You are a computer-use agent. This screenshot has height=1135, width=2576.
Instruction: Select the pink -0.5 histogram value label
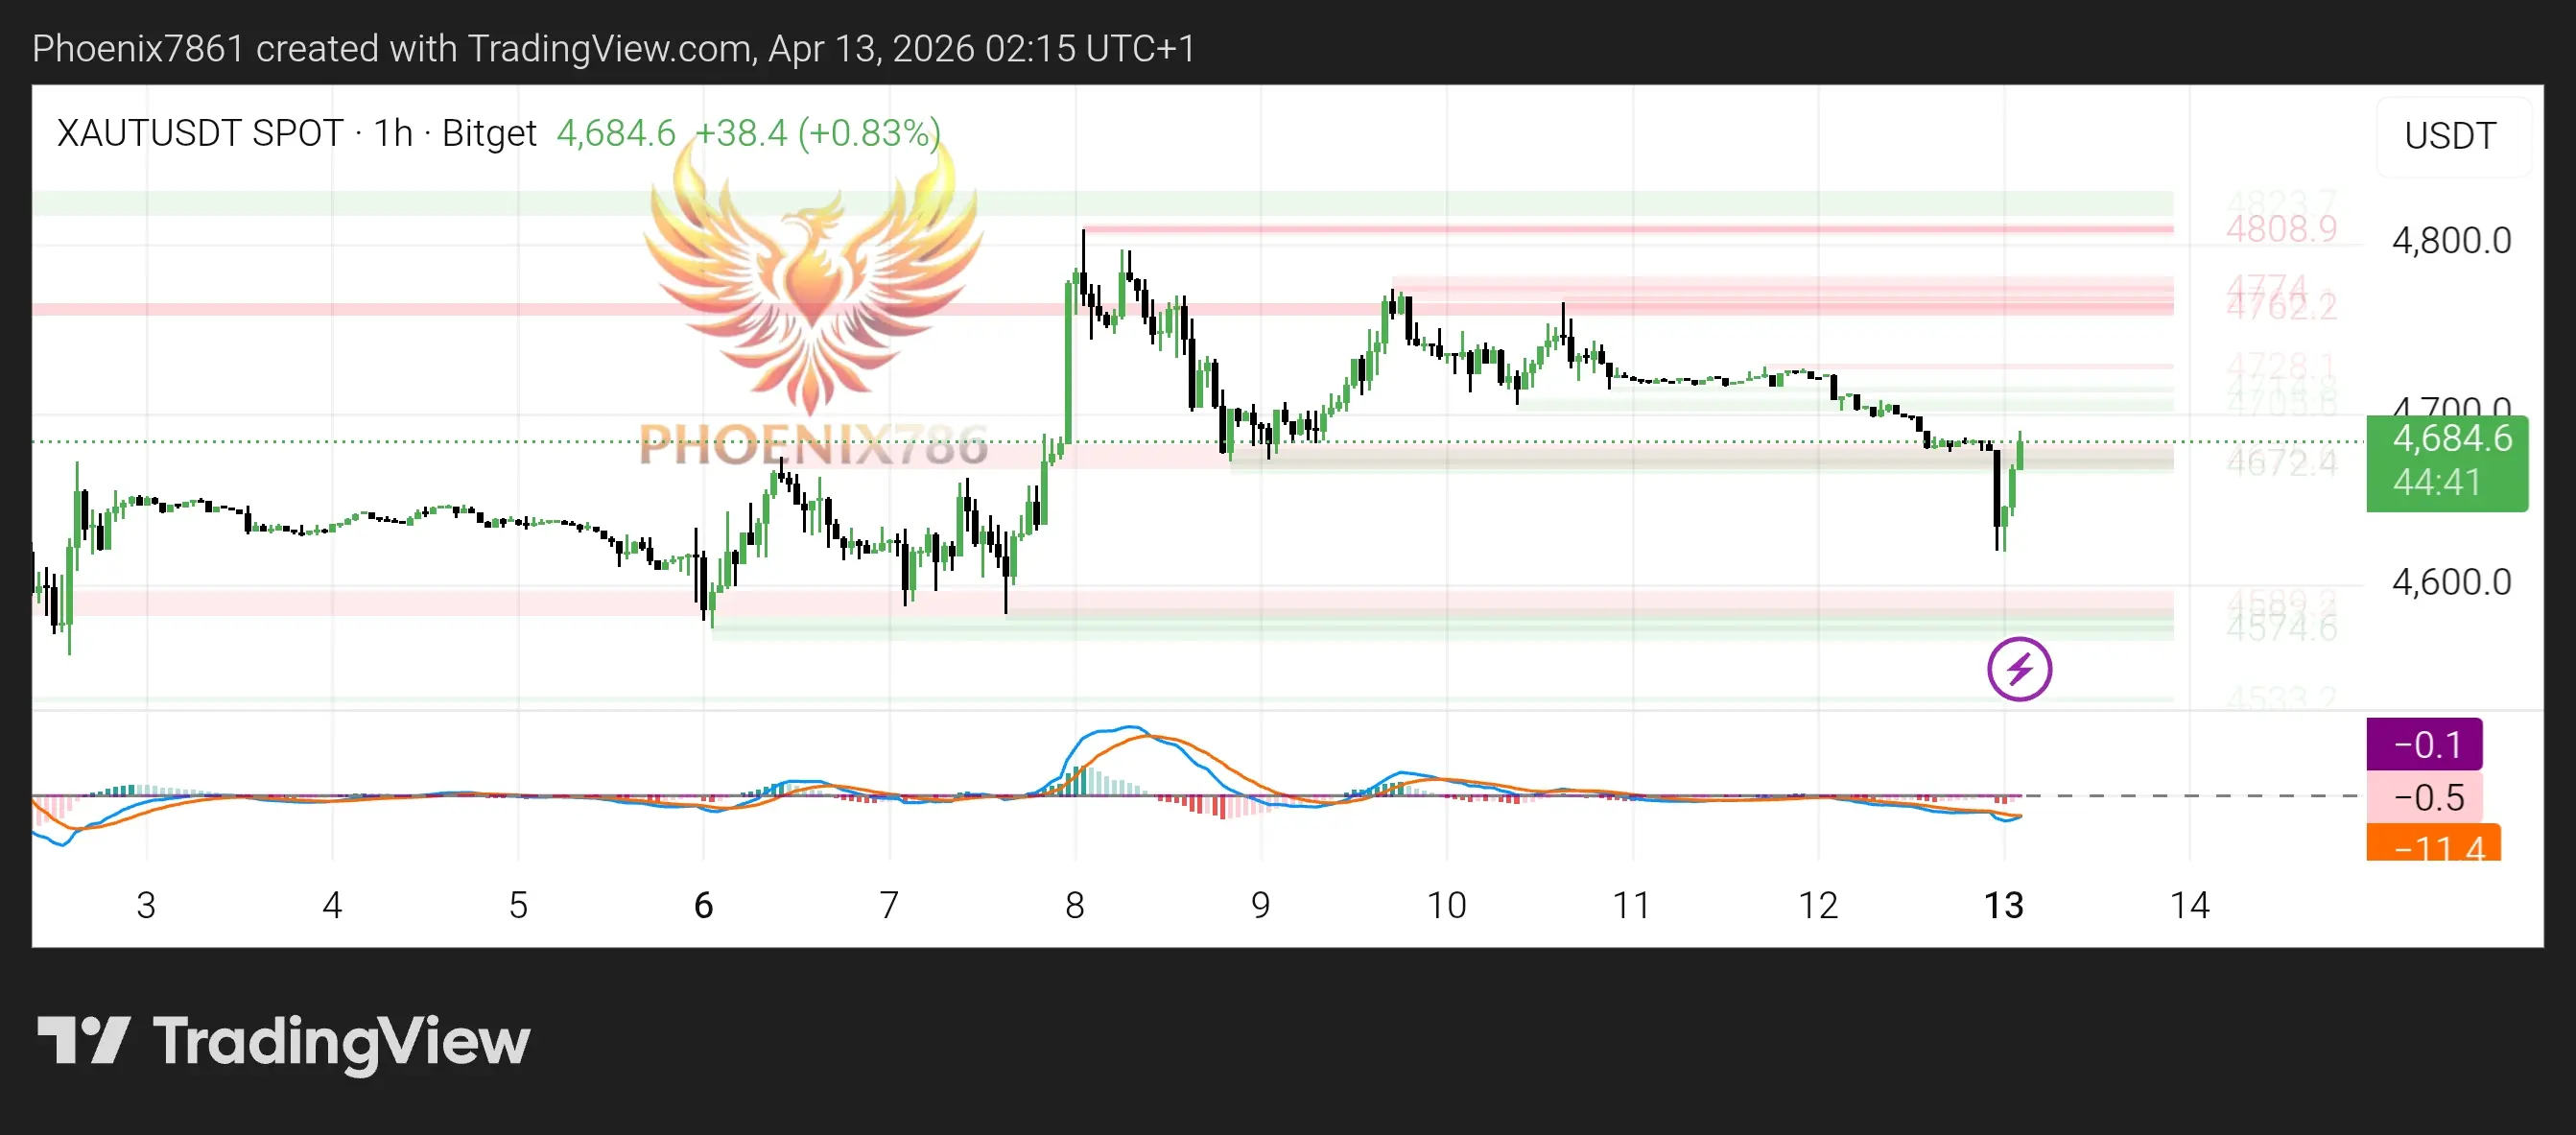coord(2423,797)
